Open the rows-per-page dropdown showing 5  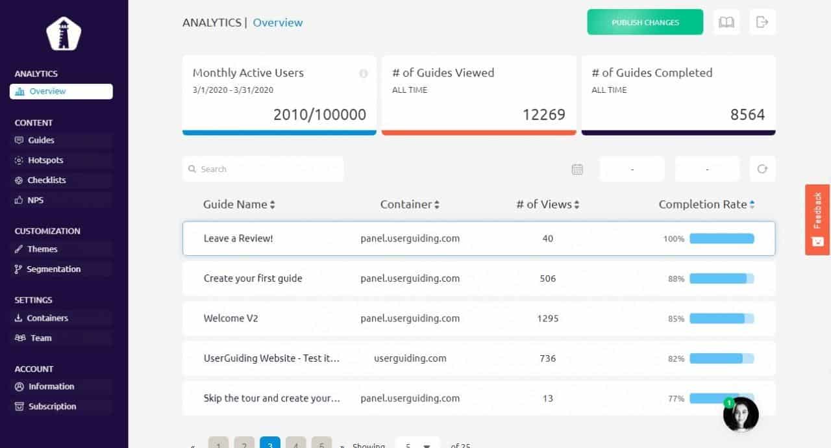417,444
